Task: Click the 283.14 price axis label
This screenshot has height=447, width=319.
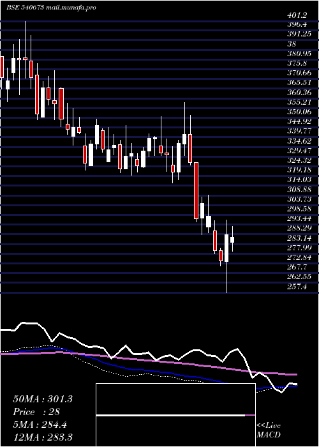Action: pyautogui.click(x=299, y=238)
